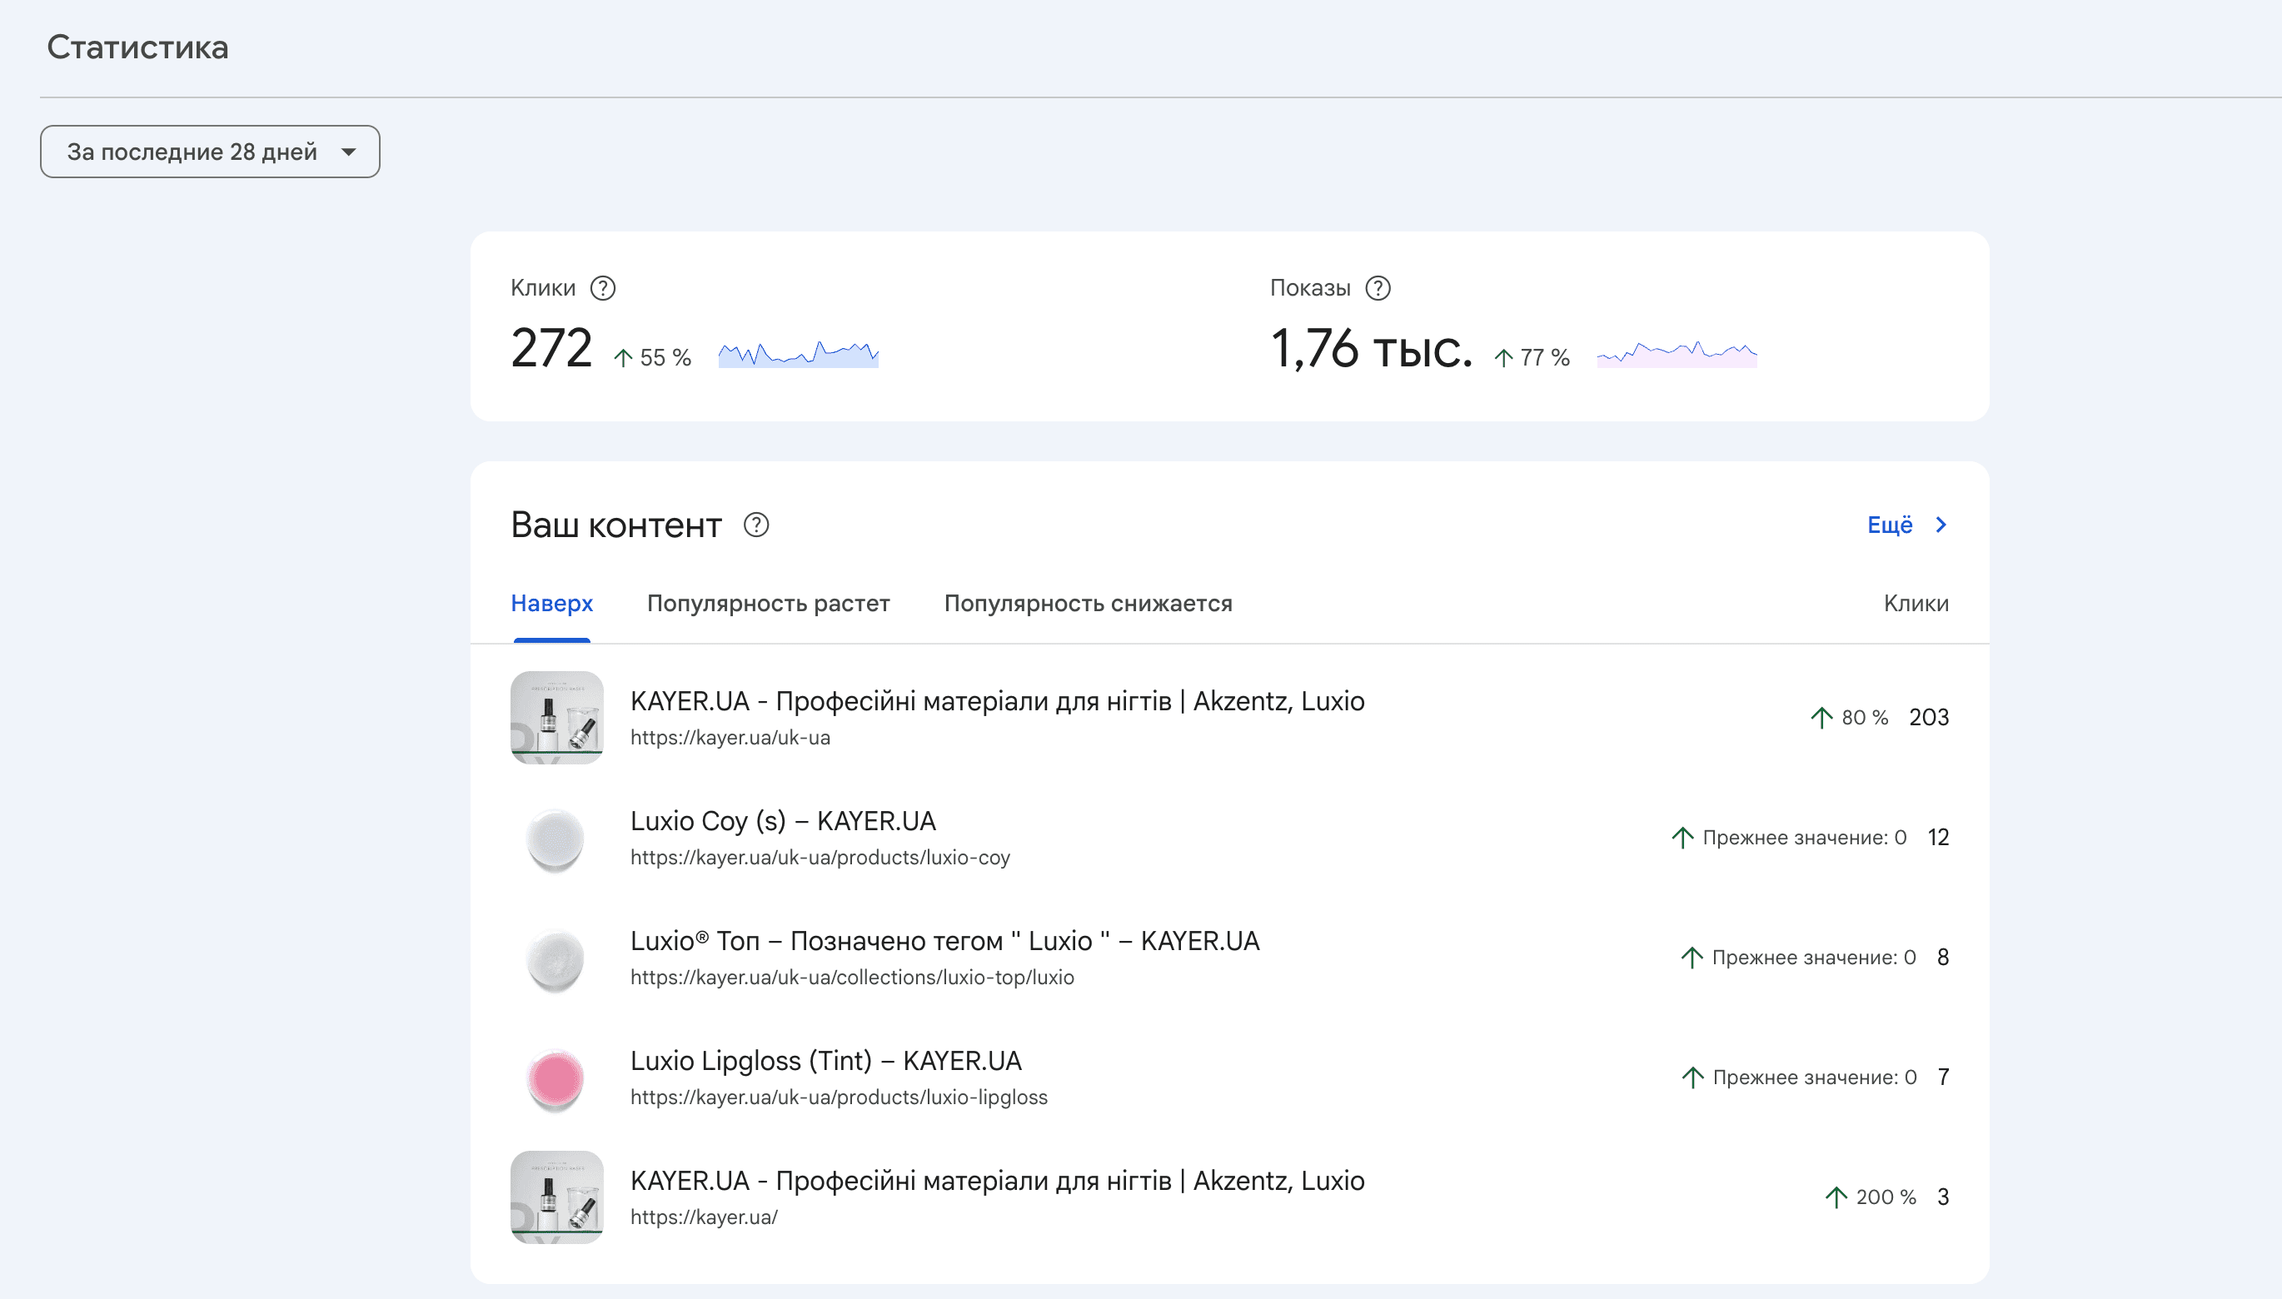Switch to the Наверх tab
This screenshot has width=2282, height=1299.
tap(551, 604)
